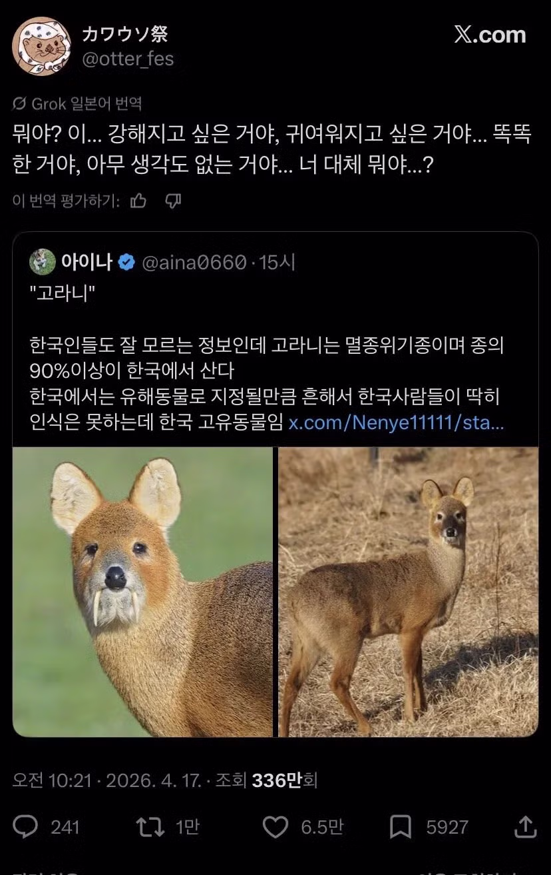Screen dimensions: 551x875
Task: Open the x.com/Nenye11111 link
Action: point(396,423)
